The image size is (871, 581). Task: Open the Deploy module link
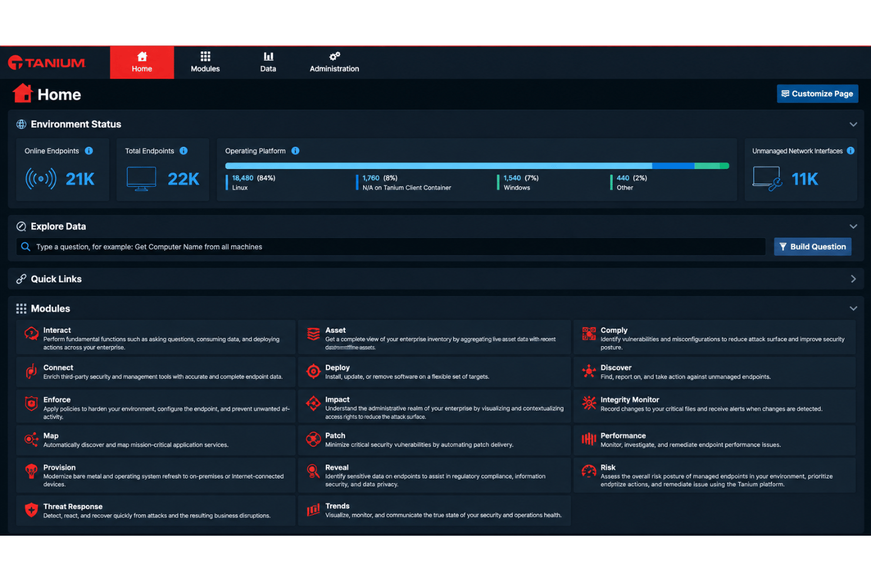pos(337,367)
